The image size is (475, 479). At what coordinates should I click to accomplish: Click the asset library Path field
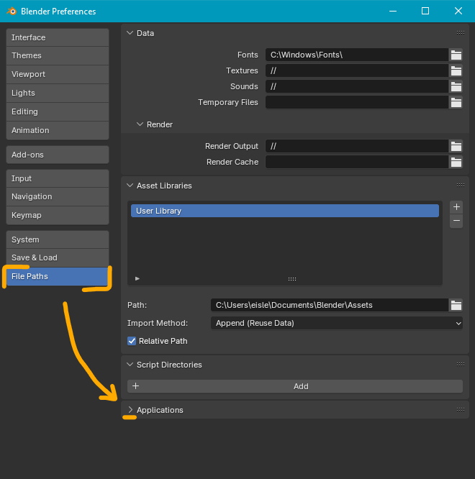(x=330, y=305)
